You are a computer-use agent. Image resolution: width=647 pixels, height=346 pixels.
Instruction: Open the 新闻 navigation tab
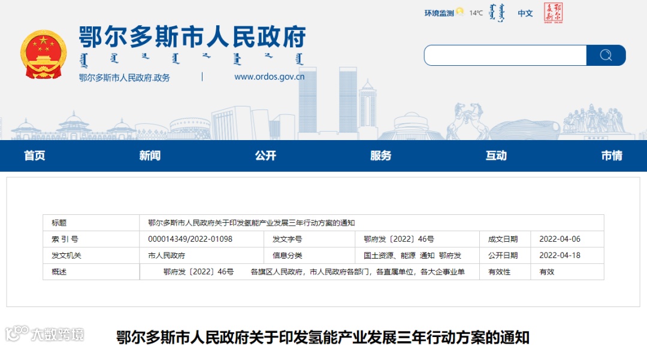pos(150,156)
